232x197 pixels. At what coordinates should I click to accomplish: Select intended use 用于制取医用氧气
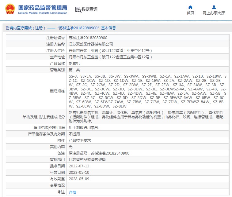83,128
